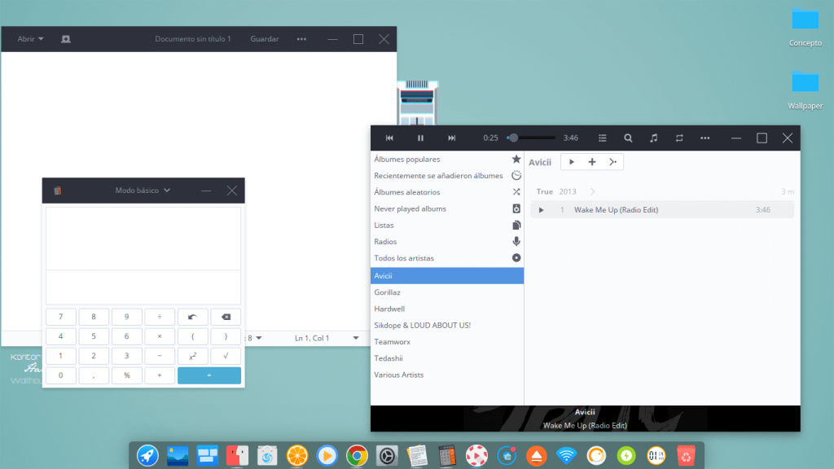Add Avicii to queue with plus button
Image resolution: width=834 pixels, height=469 pixels.
[x=592, y=162]
